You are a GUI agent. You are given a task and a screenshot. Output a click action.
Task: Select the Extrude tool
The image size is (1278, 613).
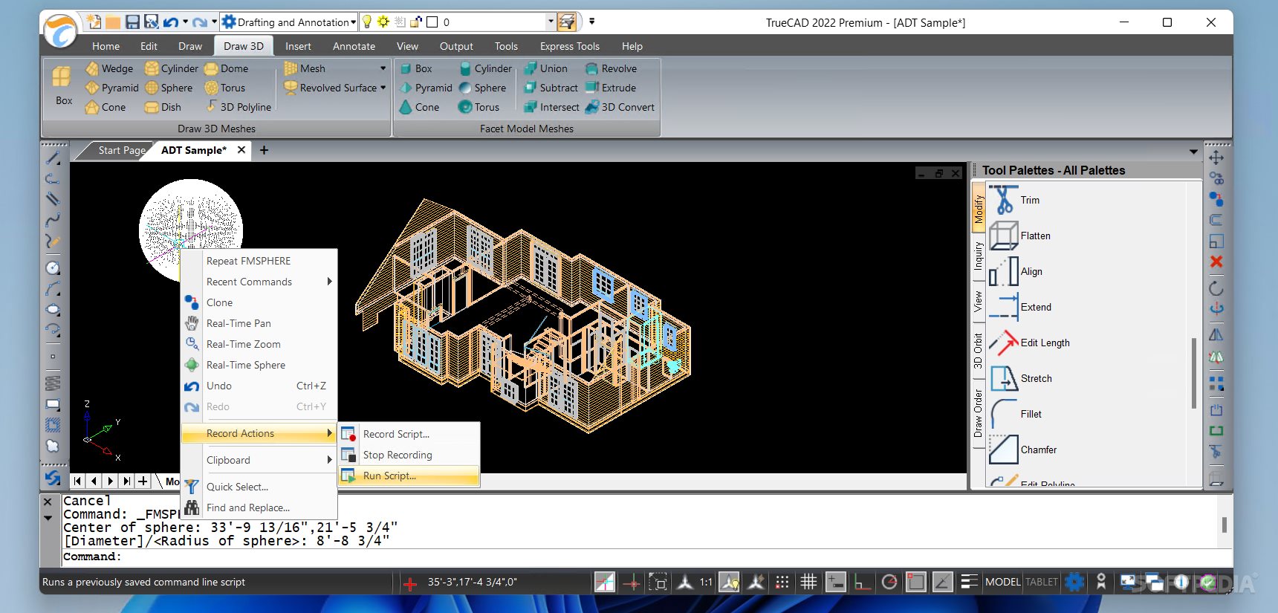pos(611,88)
